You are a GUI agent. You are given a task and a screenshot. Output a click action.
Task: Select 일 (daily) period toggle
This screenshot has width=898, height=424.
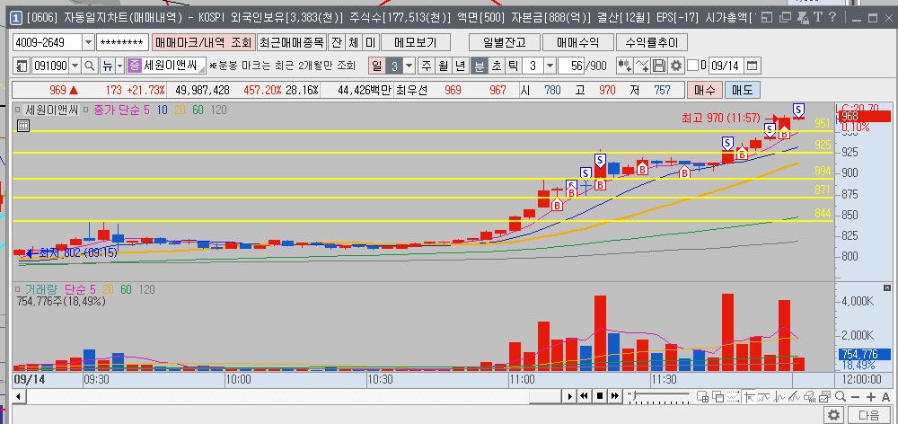(376, 66)
